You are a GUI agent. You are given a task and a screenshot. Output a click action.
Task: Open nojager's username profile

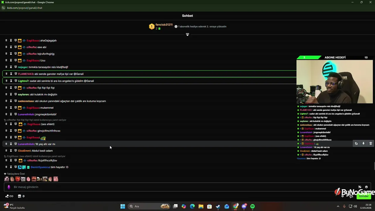(23, 67)
